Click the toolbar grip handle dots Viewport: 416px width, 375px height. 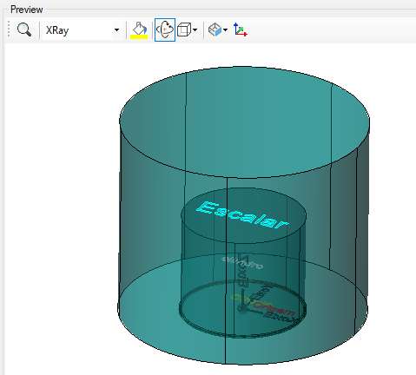tap(9, 29)
